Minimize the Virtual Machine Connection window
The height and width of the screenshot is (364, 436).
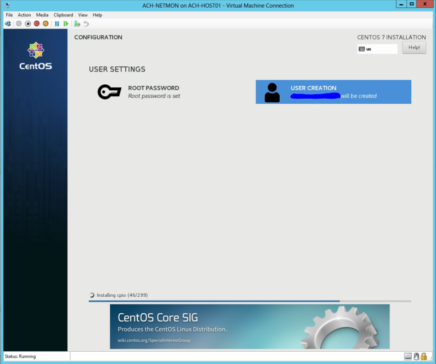401,4
